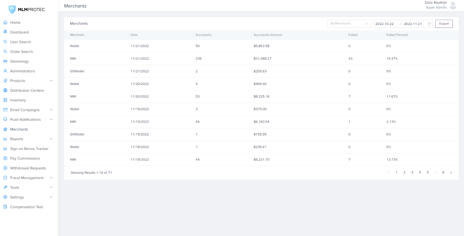Click the Distribution Centers globe icon

point(5,91)
